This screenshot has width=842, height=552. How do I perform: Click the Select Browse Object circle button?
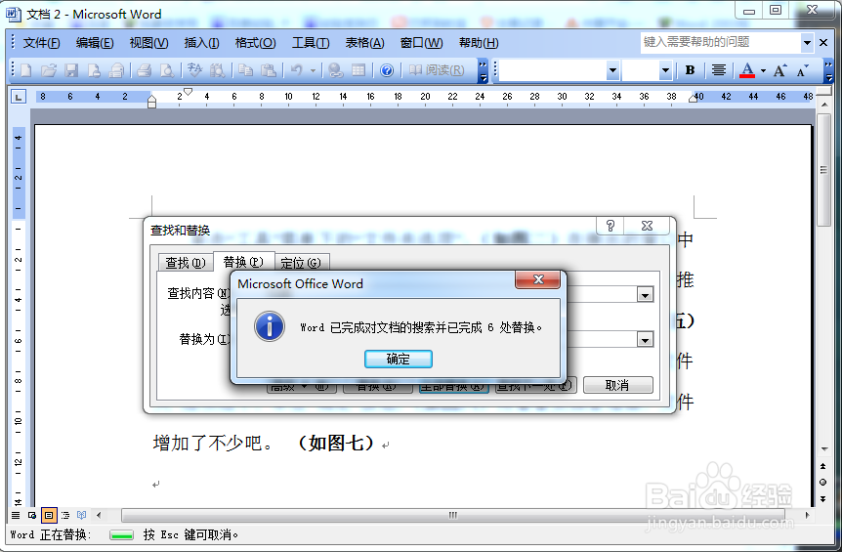coord(822,483)
